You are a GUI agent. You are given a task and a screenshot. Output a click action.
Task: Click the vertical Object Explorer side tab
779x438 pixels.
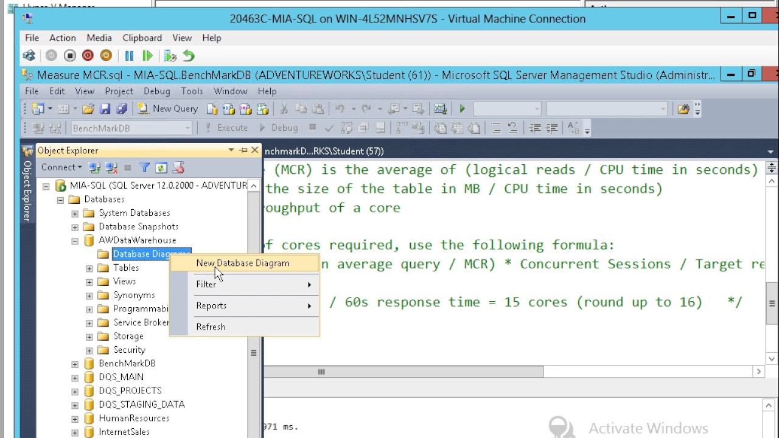pos(27,184)
